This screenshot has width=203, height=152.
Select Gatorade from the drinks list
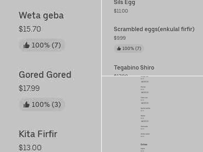point(144,126)
